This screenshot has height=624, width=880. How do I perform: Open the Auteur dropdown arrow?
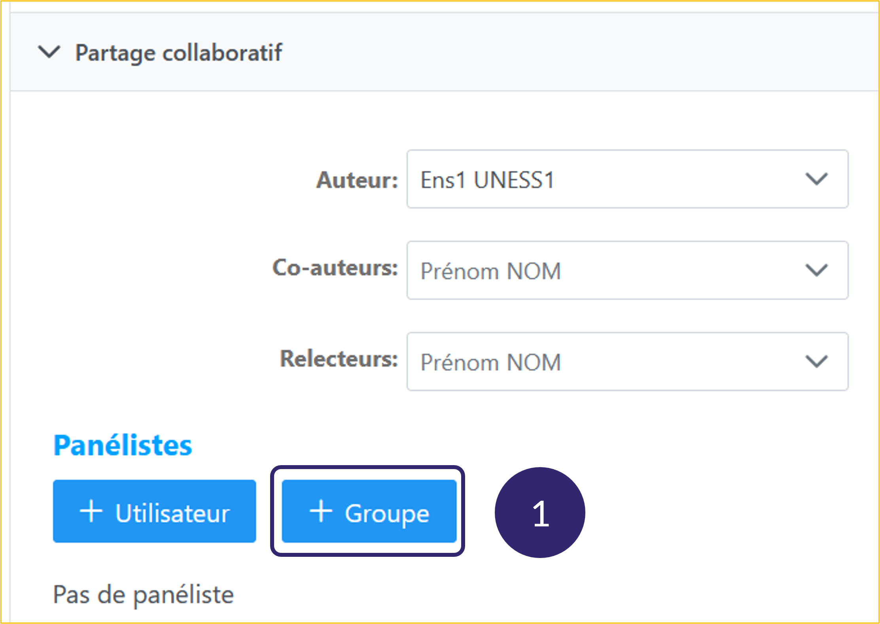coord(816,179)
